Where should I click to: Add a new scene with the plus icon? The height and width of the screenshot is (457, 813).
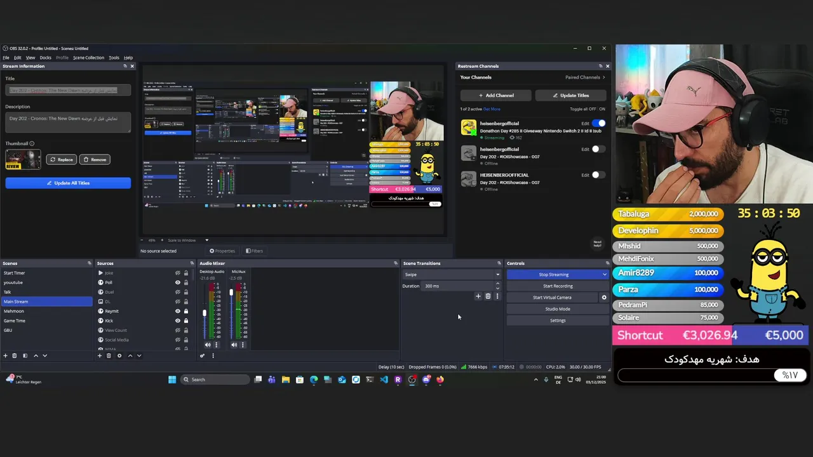pos(6,355)
